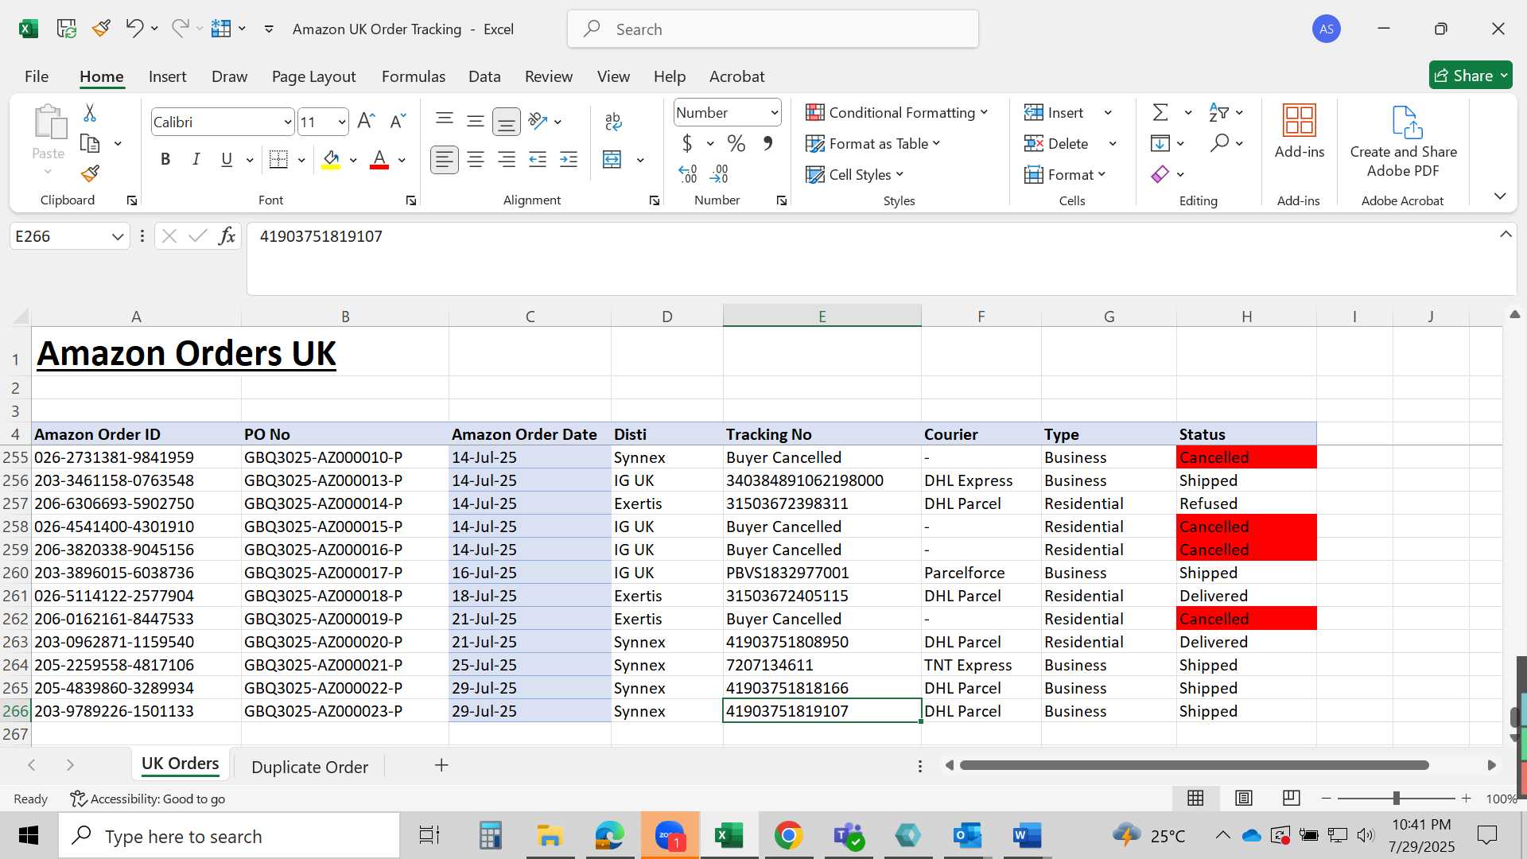Click the Undo arrow icon
1527x859 pixels.
[134, 29]
